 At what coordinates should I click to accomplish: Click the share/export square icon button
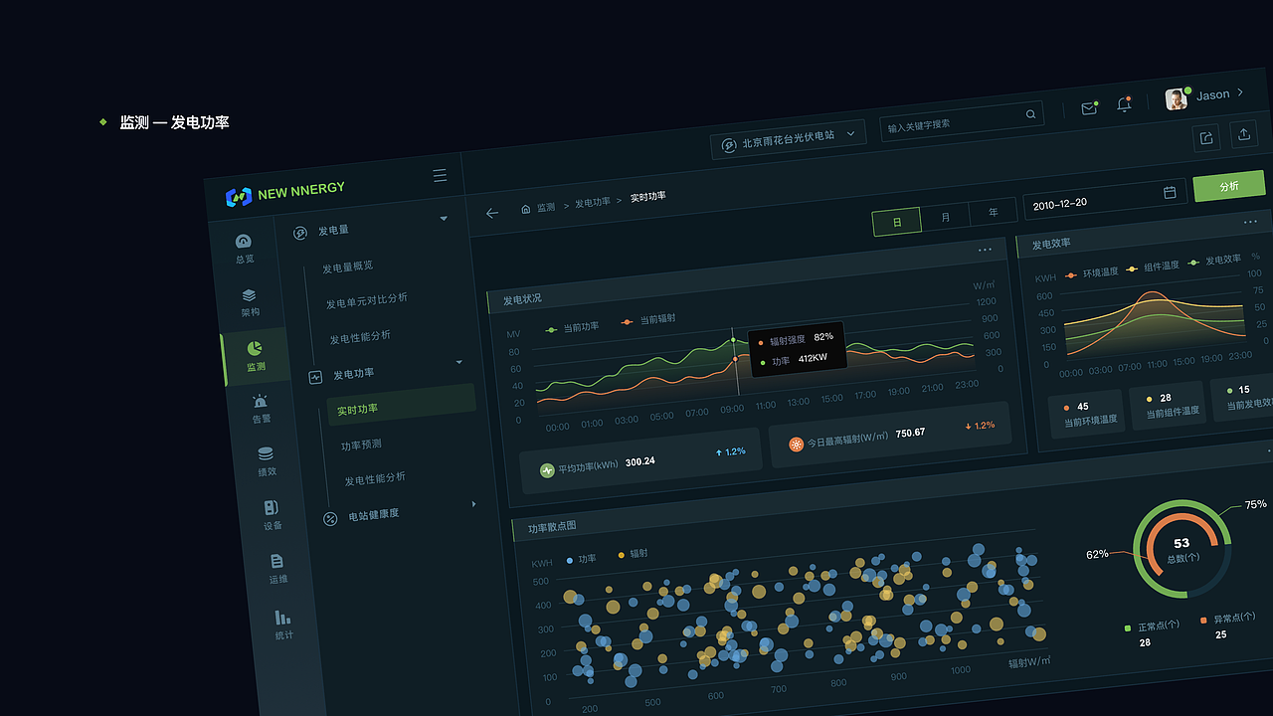(x=1206, y=137)
